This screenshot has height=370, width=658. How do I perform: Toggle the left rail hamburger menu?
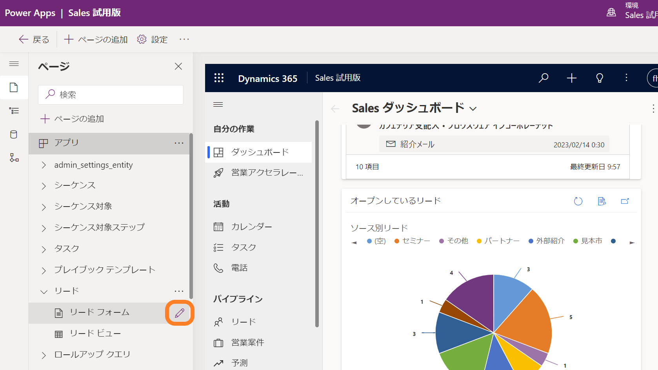pyautogui.click(x=14, y=63)
